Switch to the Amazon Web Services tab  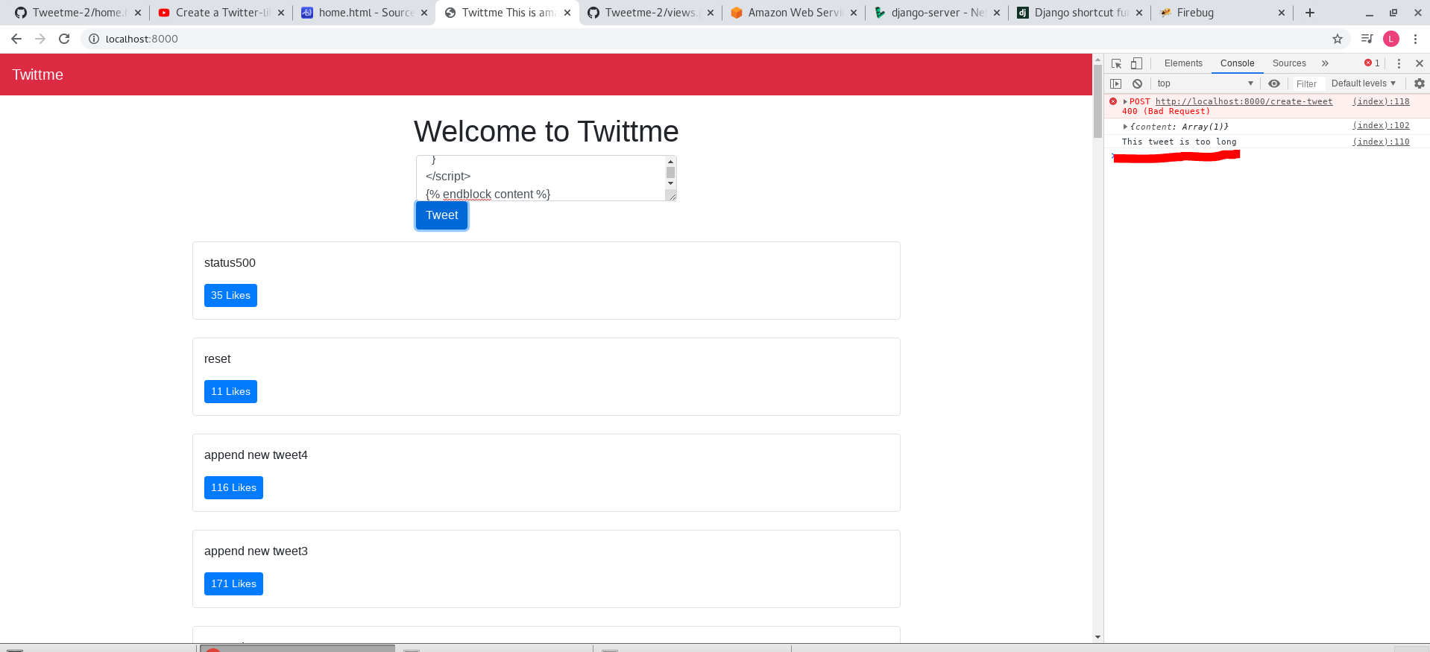pos(794,13)
